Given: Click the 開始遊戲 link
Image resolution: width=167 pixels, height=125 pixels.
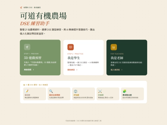Looking at the screenshot, I should tap(29, 70).
